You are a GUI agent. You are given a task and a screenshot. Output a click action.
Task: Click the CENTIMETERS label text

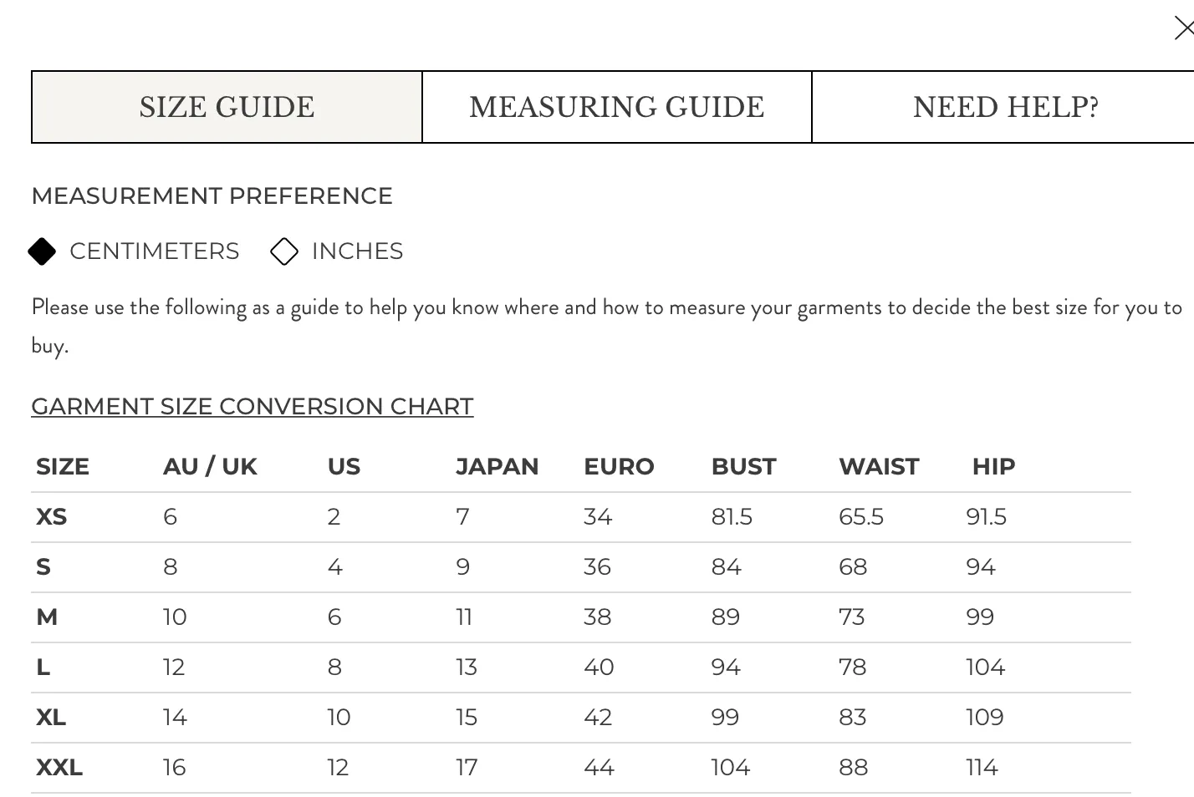pyautogui.click(x=154, y=251)
